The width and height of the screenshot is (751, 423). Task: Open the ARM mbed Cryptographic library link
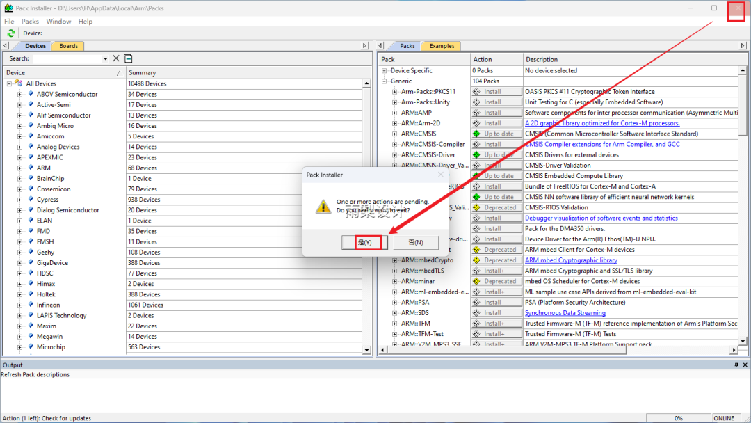click(x=570, y=260)
